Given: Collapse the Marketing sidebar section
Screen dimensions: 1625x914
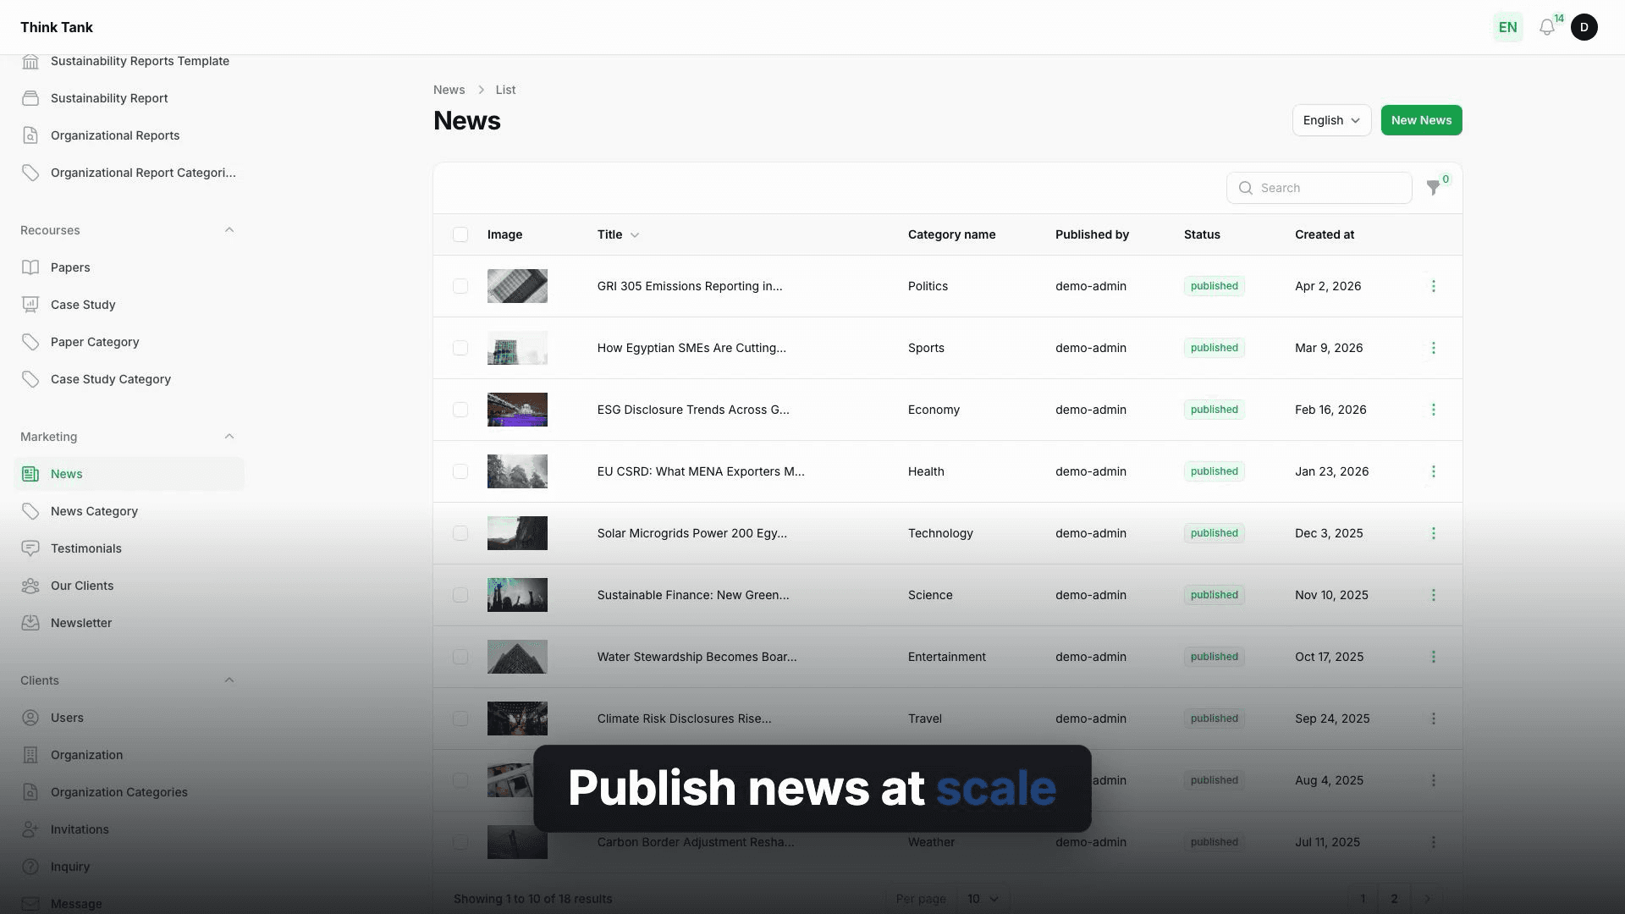Looking at the screenshot, I should click(229, 437).
